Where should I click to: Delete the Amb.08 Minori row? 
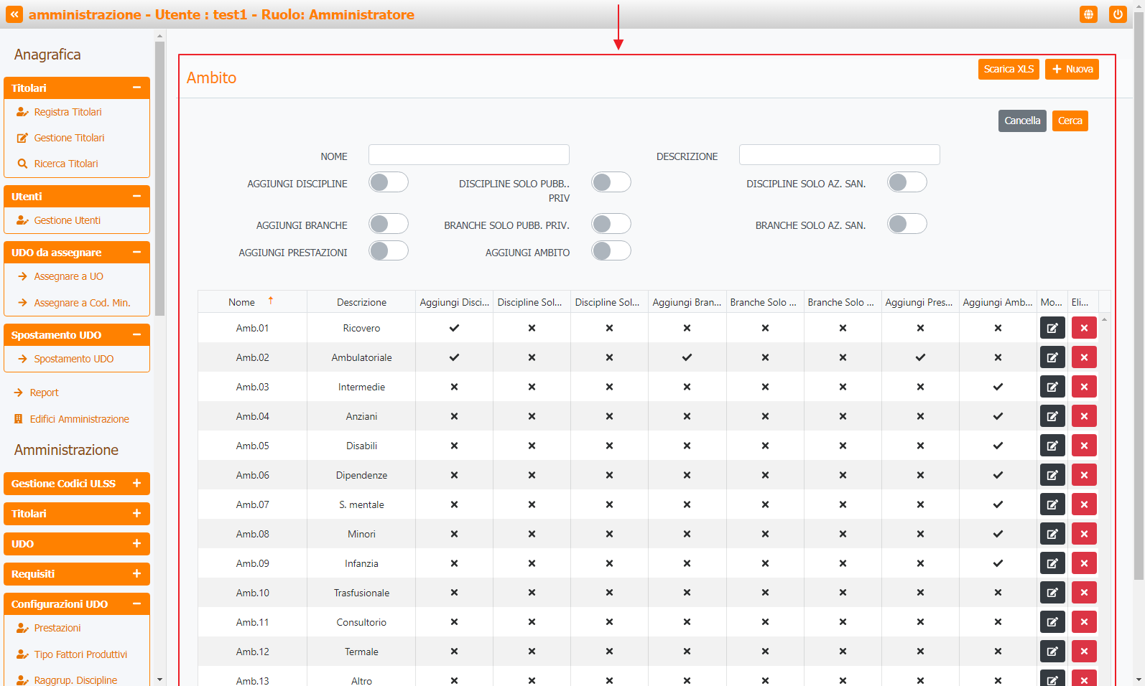point(1084,534)
